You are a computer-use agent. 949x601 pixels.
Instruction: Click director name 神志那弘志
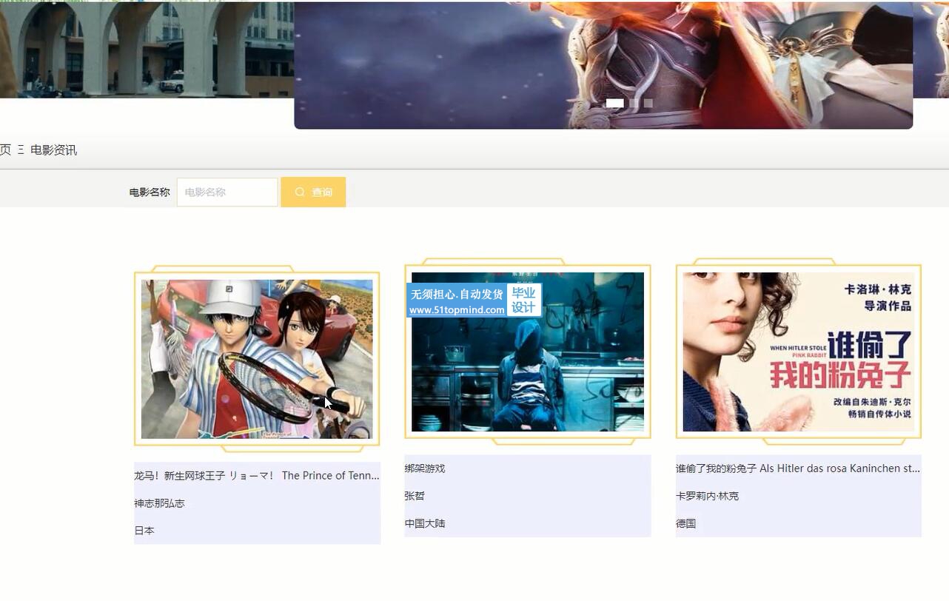point(159,503)
